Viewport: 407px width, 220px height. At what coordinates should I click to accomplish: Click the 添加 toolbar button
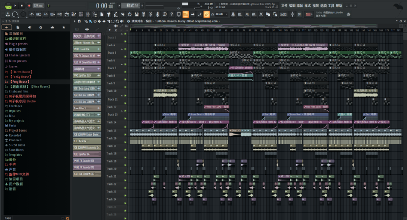(x=283, y=15)
